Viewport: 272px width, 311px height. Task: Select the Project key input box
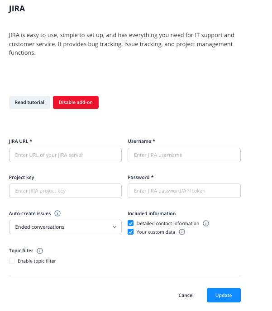(65, 191)
